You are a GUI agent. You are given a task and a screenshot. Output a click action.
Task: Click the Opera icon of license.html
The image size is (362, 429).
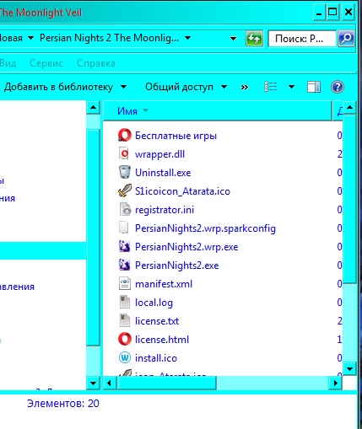[x=125, y=339]
